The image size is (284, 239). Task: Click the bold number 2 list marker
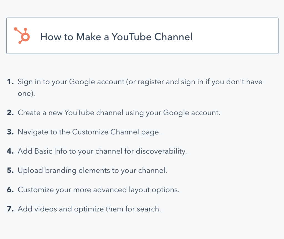10,113
